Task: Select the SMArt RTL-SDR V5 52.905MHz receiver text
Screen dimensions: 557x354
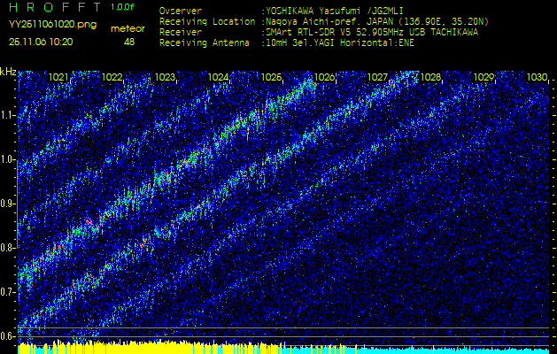Action: (x=372, y=33)
